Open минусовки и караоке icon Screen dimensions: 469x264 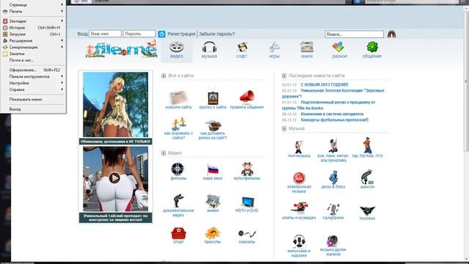pos(299,241)
